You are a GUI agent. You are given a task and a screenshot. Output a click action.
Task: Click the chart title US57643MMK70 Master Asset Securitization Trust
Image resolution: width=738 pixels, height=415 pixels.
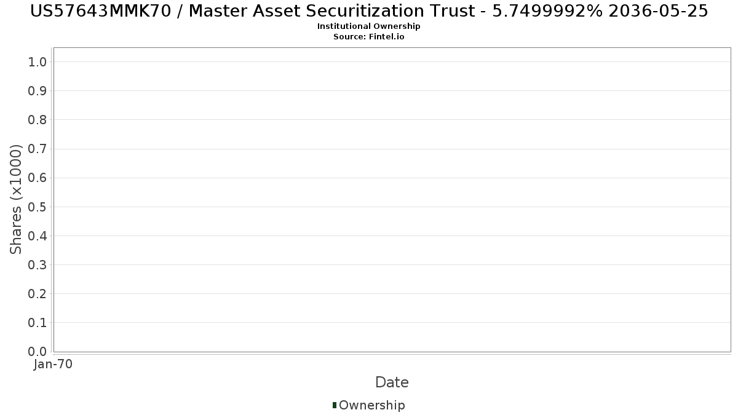point(369,11)
